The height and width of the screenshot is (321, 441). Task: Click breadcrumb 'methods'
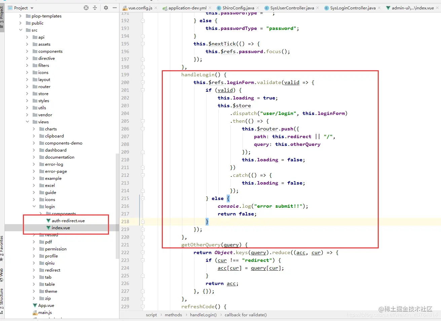(173, 315)
